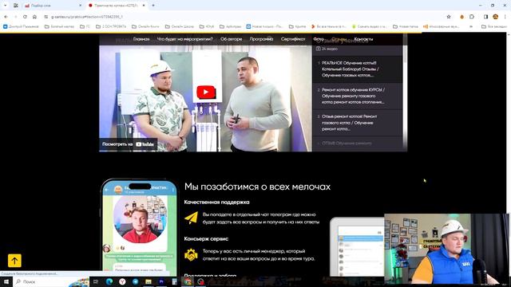Open the browser home page icon
511x287 pixels.
coord(34,17)
